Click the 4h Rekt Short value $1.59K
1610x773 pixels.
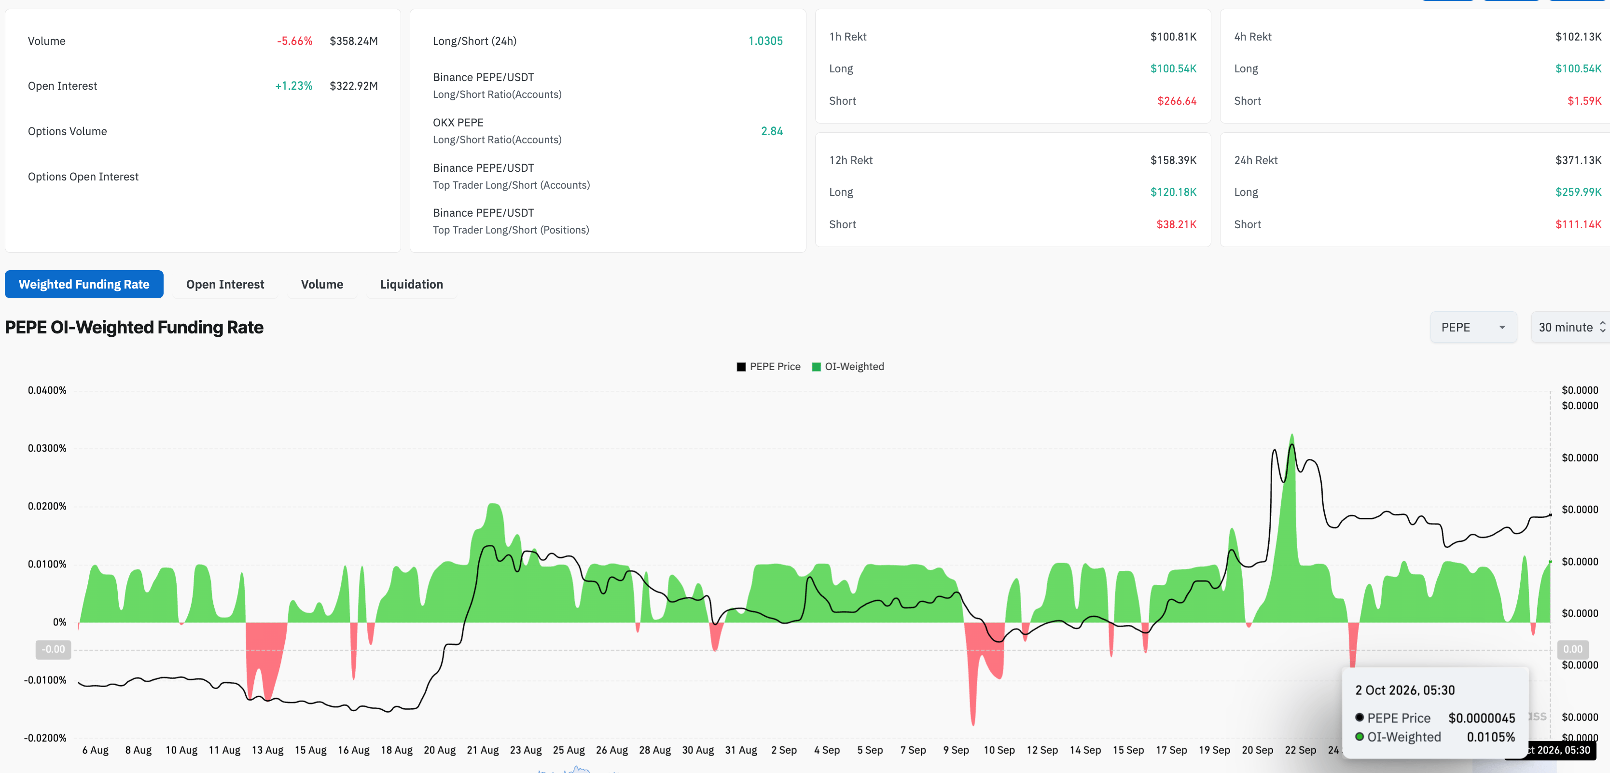pos(1584,101)
